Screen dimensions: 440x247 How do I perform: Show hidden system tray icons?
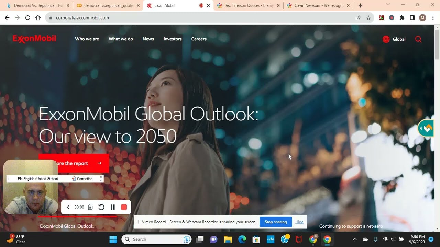355,239
